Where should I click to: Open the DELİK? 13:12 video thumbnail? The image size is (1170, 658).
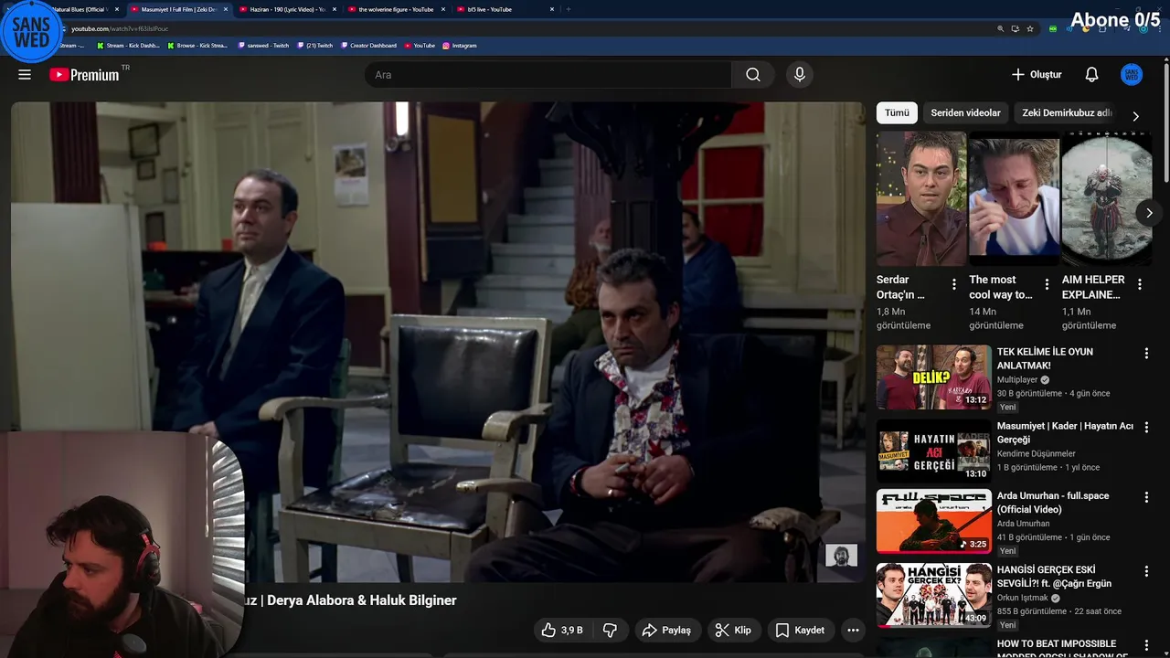(934, 377)
